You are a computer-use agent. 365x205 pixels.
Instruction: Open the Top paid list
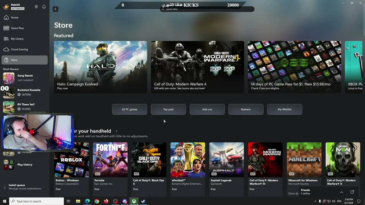click(x=168, y=109)
